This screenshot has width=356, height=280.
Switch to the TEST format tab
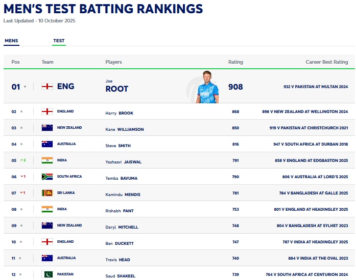point(59,41)
